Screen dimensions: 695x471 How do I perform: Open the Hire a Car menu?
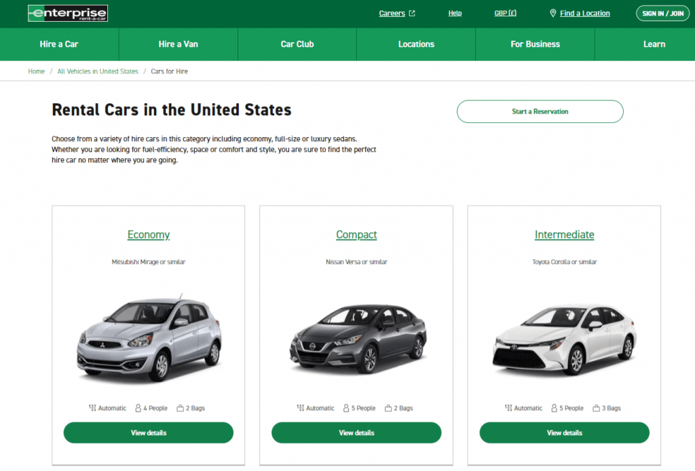[x=59, y=44]
